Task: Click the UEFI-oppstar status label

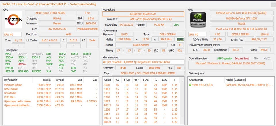Action: pos(225,59)
